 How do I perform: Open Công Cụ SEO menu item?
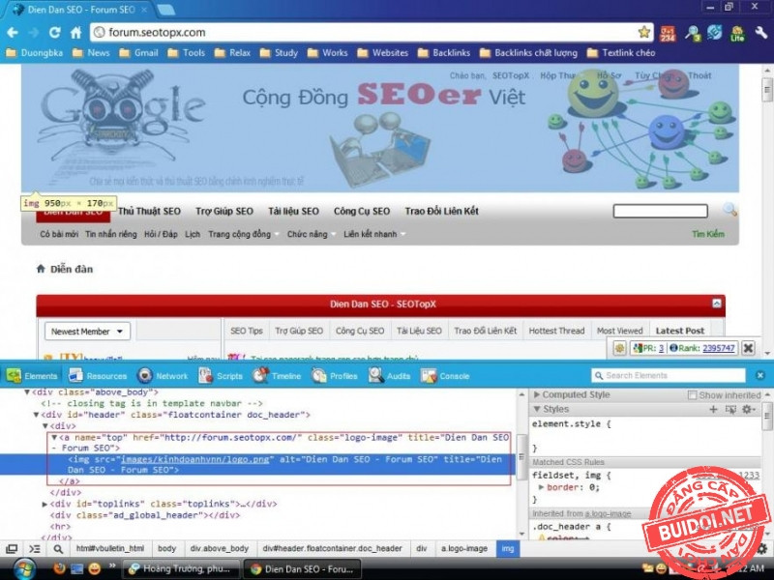(362, 211)
